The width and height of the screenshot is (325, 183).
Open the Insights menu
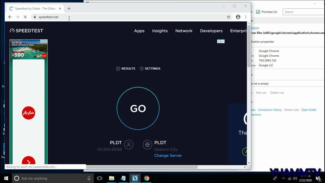pos(160,31)
